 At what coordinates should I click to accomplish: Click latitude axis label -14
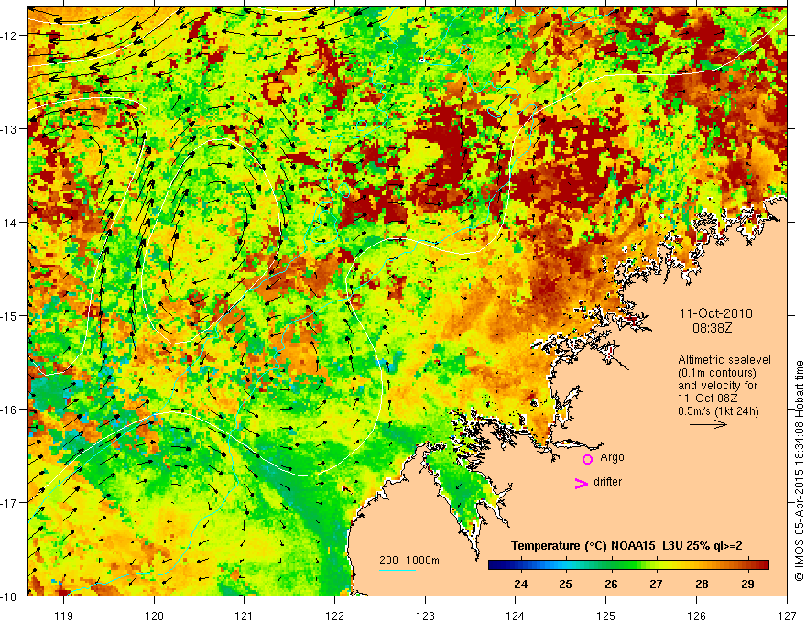coord(10,222)
